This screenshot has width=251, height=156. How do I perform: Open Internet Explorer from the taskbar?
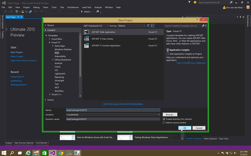click(27, 152)
